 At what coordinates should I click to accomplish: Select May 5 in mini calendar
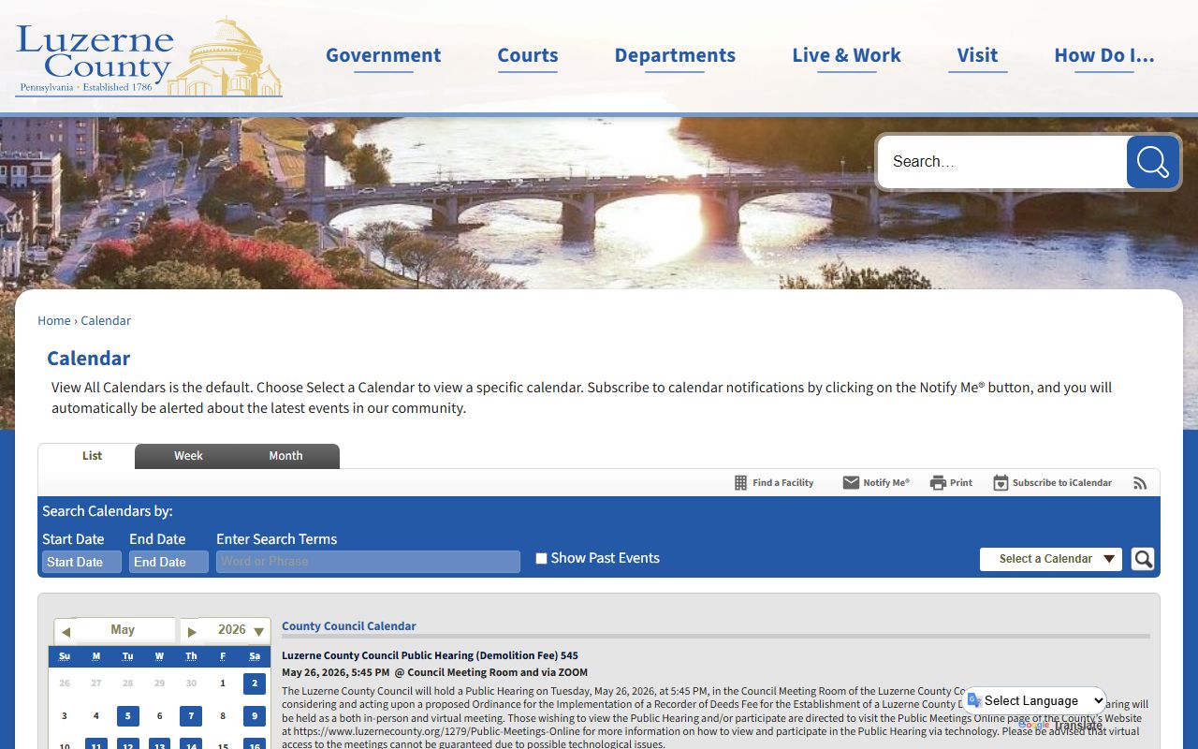(x=127, y=716)
